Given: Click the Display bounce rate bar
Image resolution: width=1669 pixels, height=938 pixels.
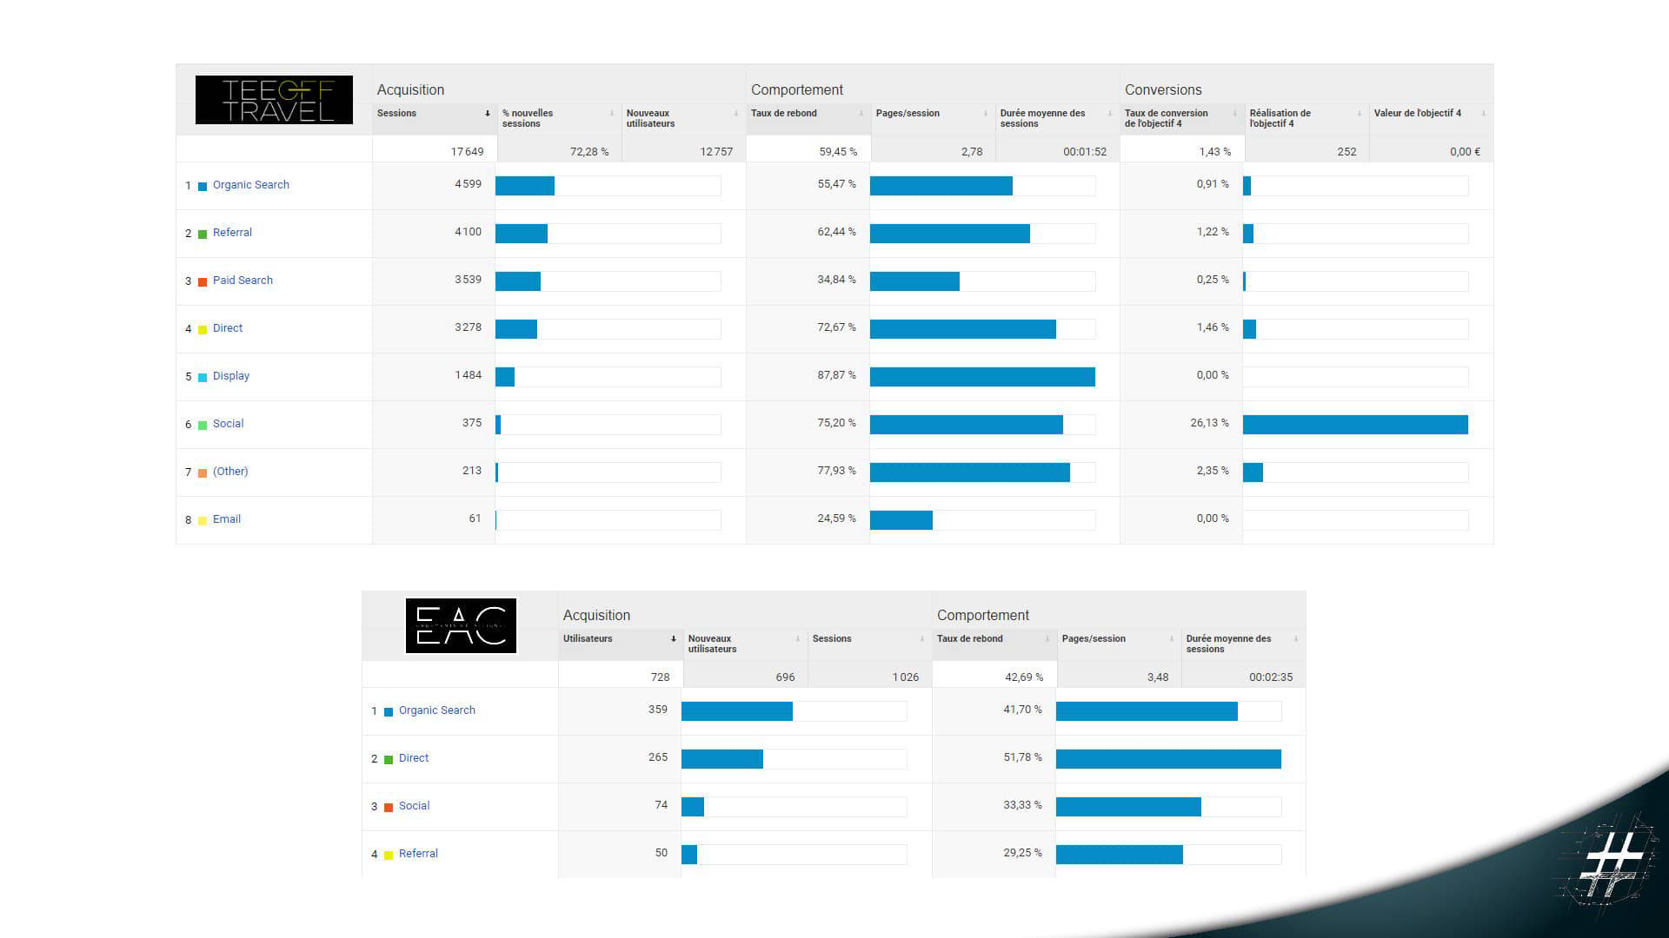Looking at the screenshot, I should (x=982, y=377).
